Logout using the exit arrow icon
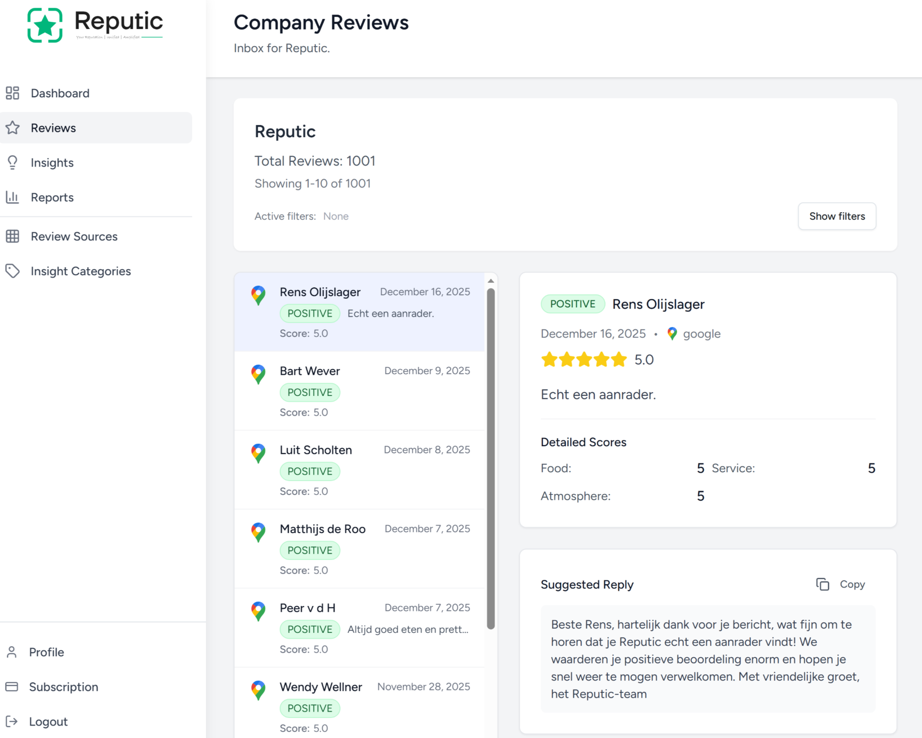922x738 pixels. 13,721
